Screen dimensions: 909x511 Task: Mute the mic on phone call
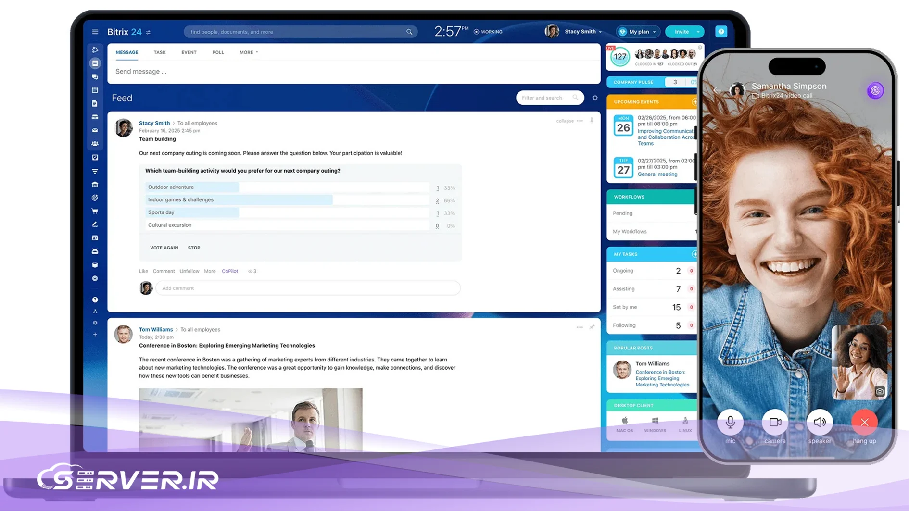[730, 422]
